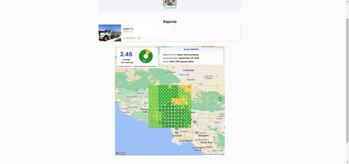Click the 'Scan Details' title
Screen dimensions: 349x164
point(191,49)
